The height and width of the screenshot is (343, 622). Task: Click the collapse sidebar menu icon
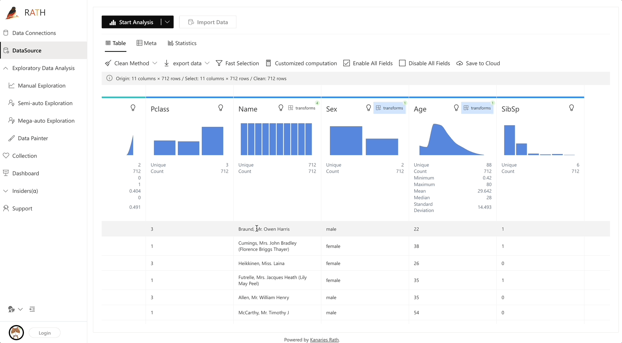pos(32,309)
